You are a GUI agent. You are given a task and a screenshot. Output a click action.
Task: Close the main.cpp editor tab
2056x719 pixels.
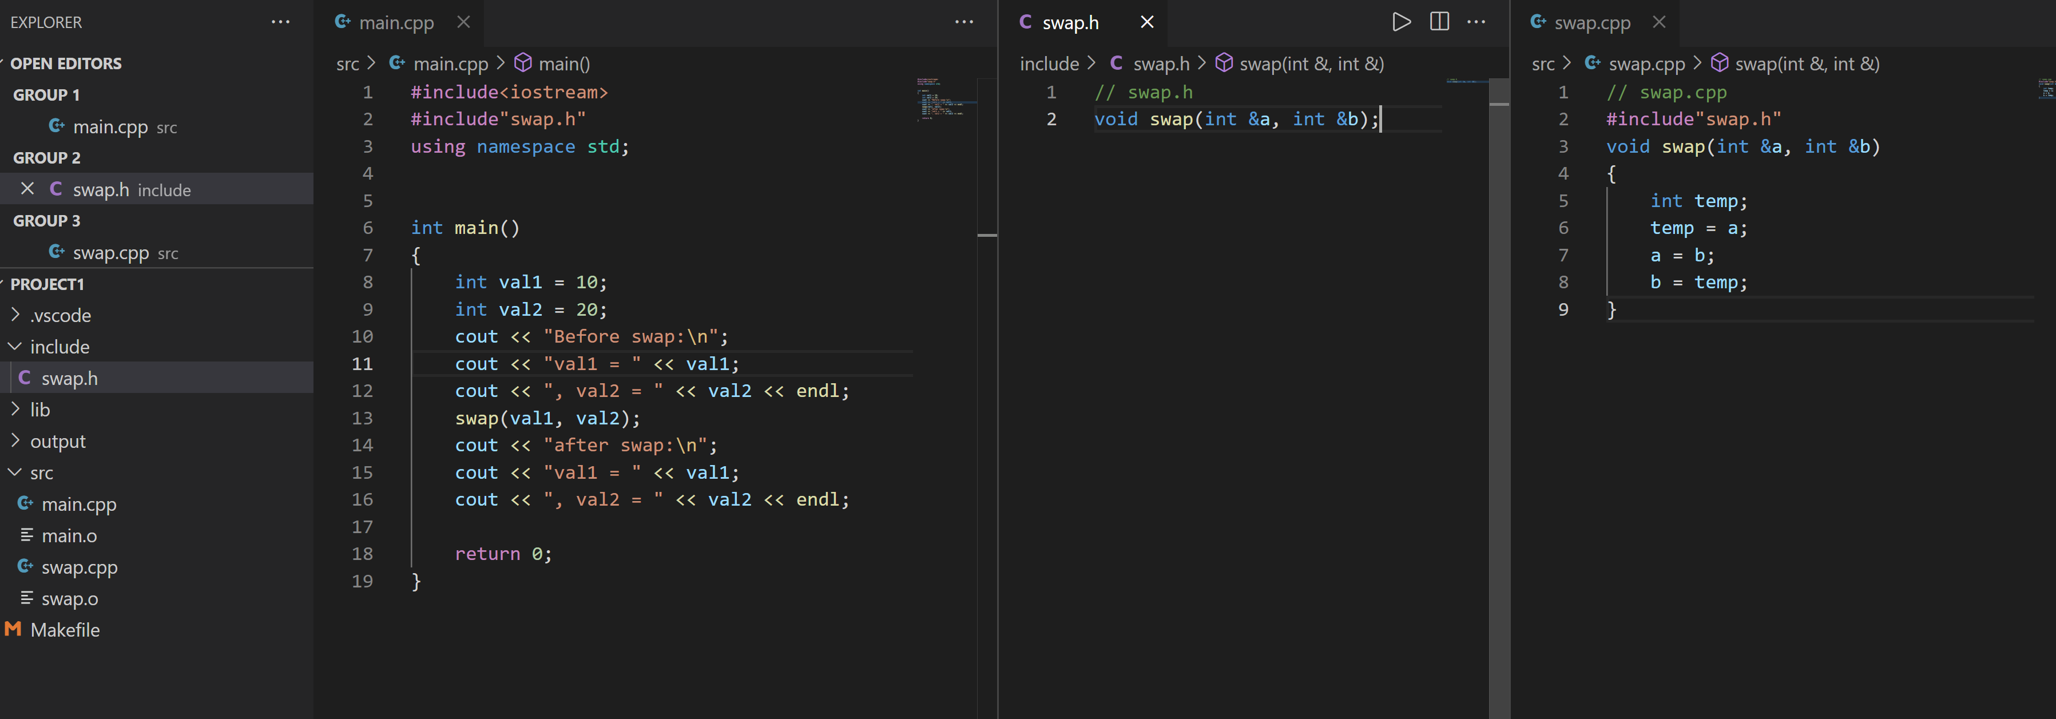click(x=463, y=22)
